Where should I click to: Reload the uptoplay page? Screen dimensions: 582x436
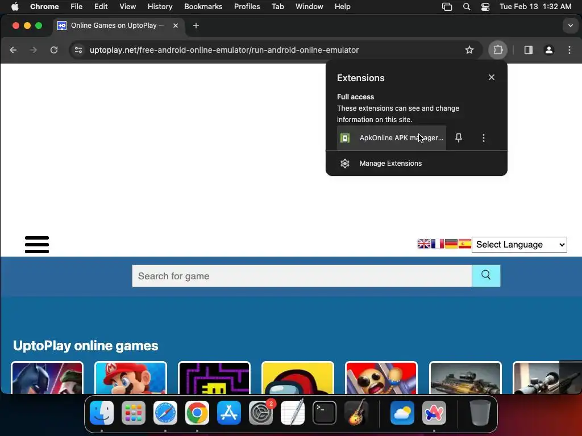click(54, 50)
